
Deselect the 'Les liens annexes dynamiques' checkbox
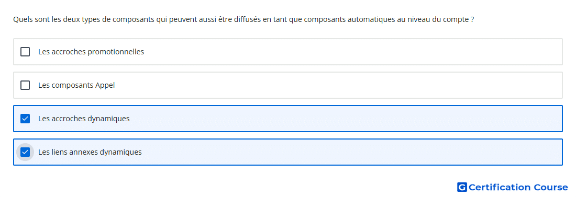[x=25, y=152]
